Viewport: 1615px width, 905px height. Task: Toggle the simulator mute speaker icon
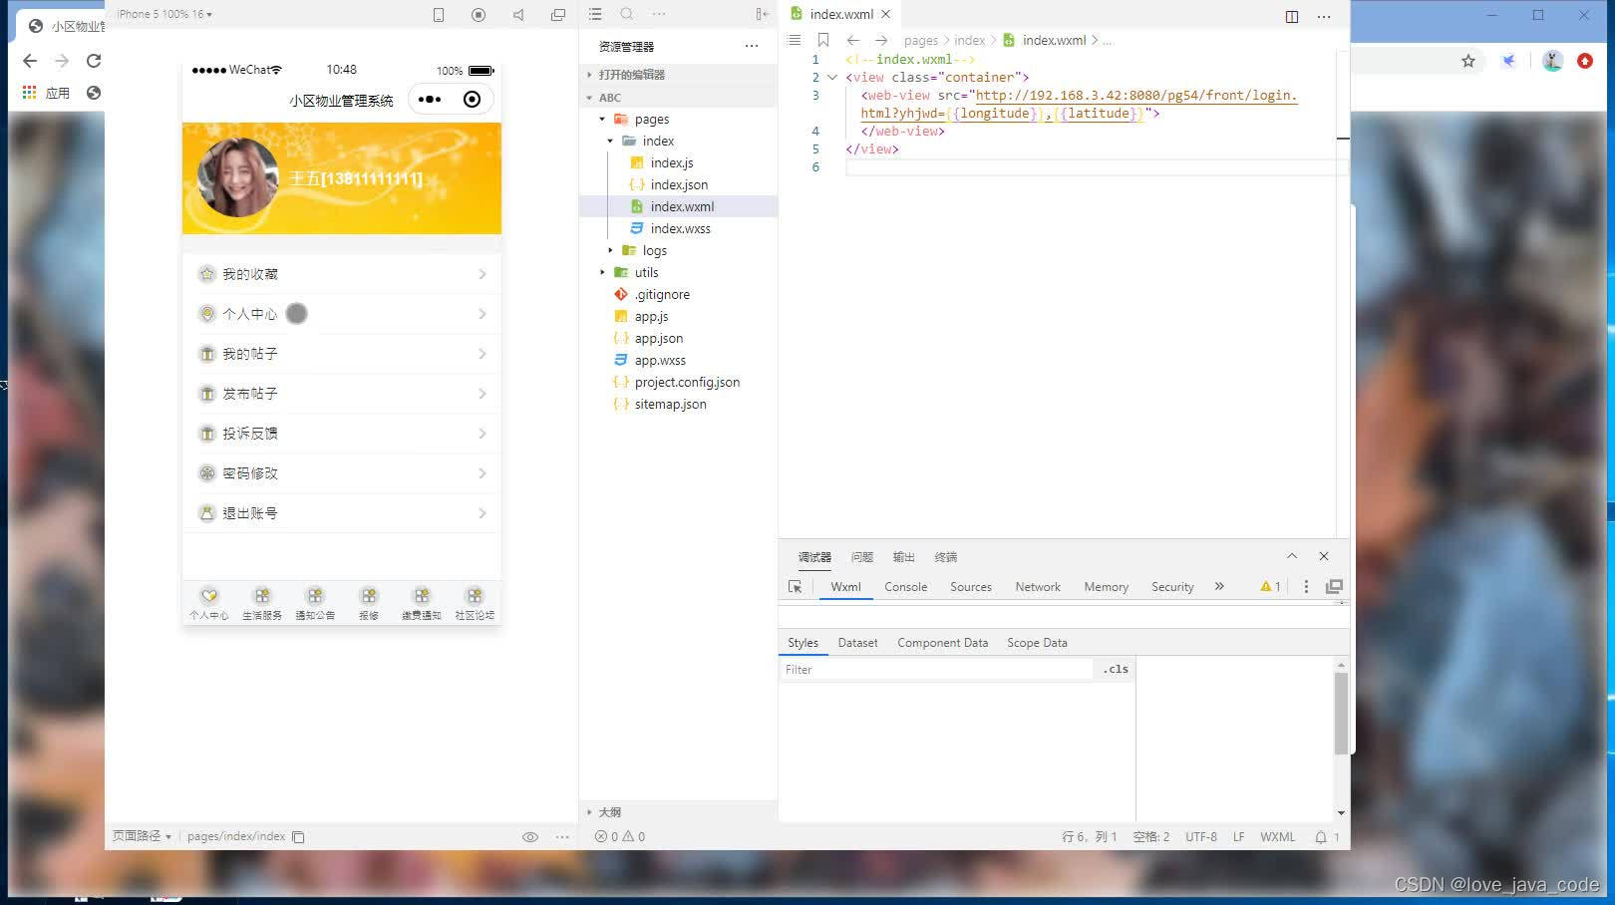518,14
